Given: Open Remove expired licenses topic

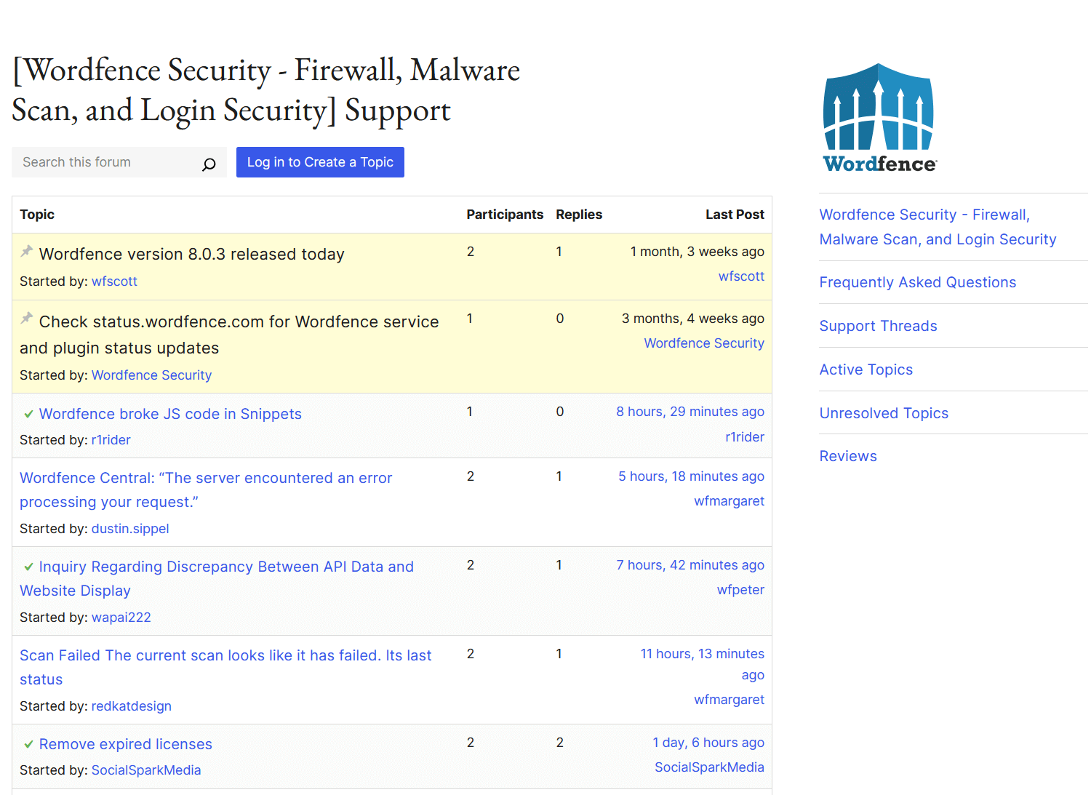Looking at the screenshot, I should 126,744.
